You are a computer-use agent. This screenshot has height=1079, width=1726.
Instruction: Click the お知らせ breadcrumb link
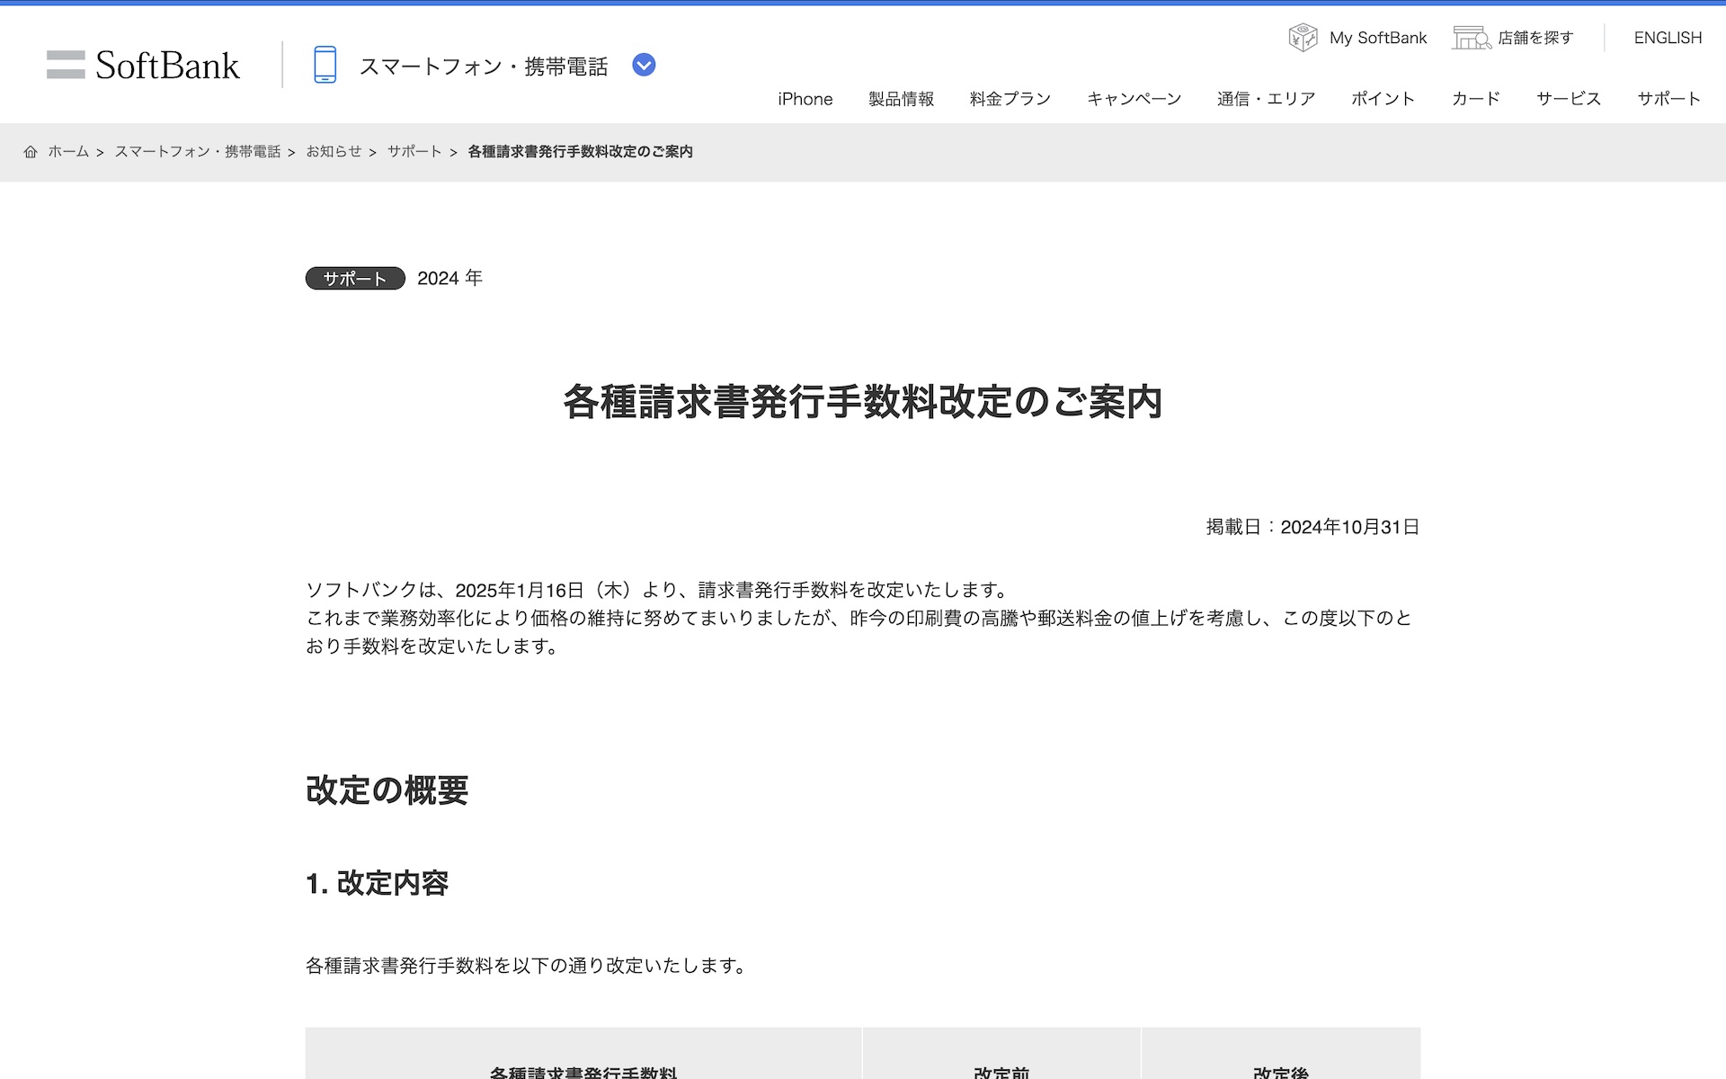click(334, 152)
